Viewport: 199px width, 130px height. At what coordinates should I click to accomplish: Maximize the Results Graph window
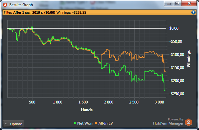177,3
